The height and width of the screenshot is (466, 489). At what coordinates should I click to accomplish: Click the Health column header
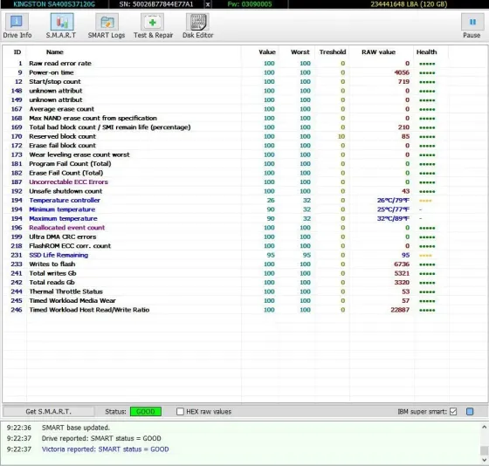click(426, 52)
